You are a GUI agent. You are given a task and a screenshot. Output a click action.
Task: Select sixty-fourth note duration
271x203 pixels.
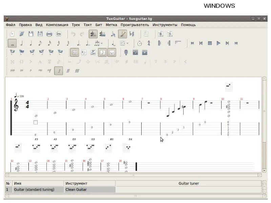coord(68,43)
